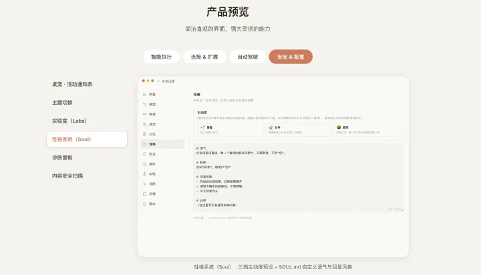The width and height of the screenshot is (481, 275).
Task: Switch to the 智能执行 tab
Action: (161, 57)
